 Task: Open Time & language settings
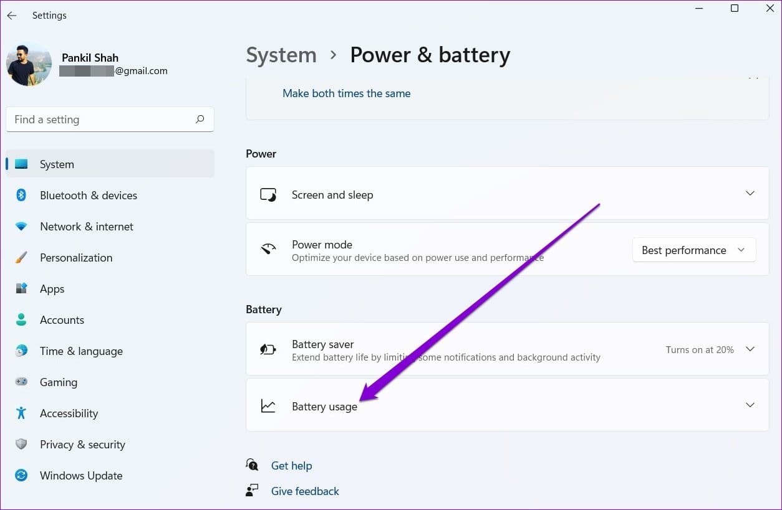pyautogui.click(x=81, y=351)
